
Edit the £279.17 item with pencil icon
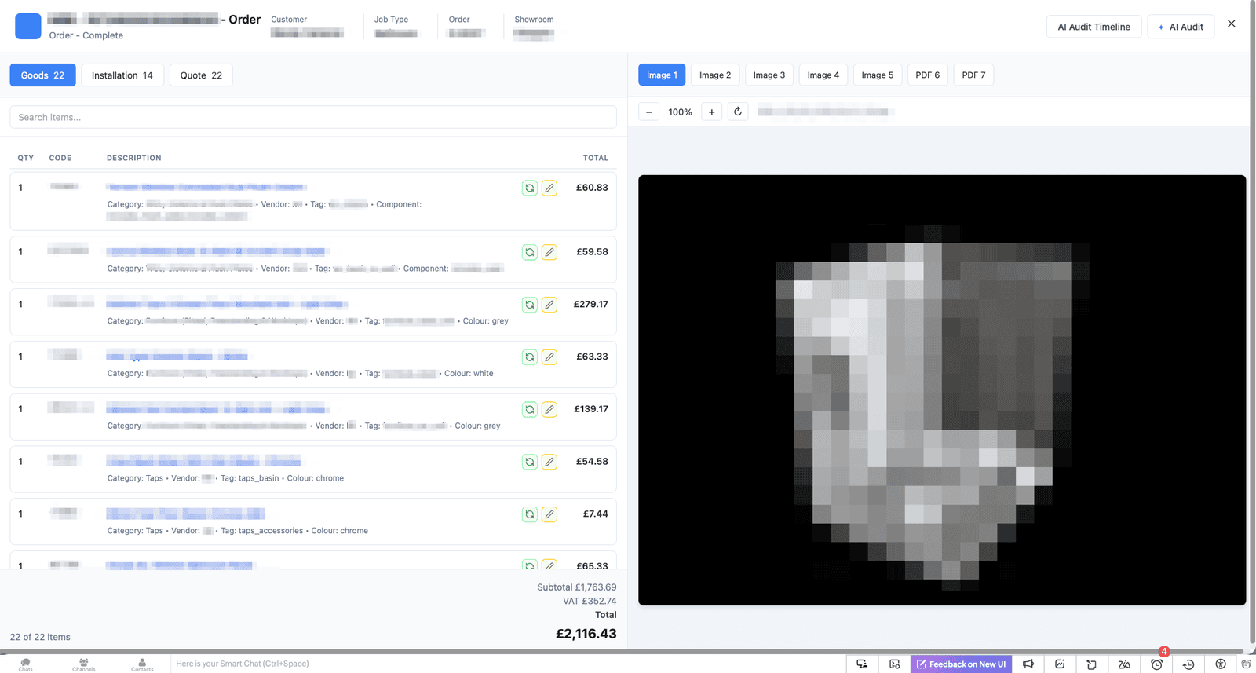[549, 305]
